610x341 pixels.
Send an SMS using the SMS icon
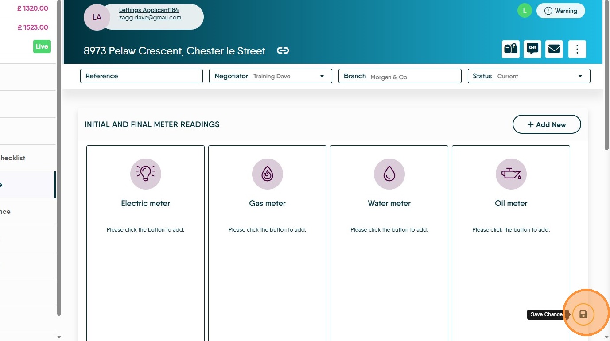pos(532,49)
